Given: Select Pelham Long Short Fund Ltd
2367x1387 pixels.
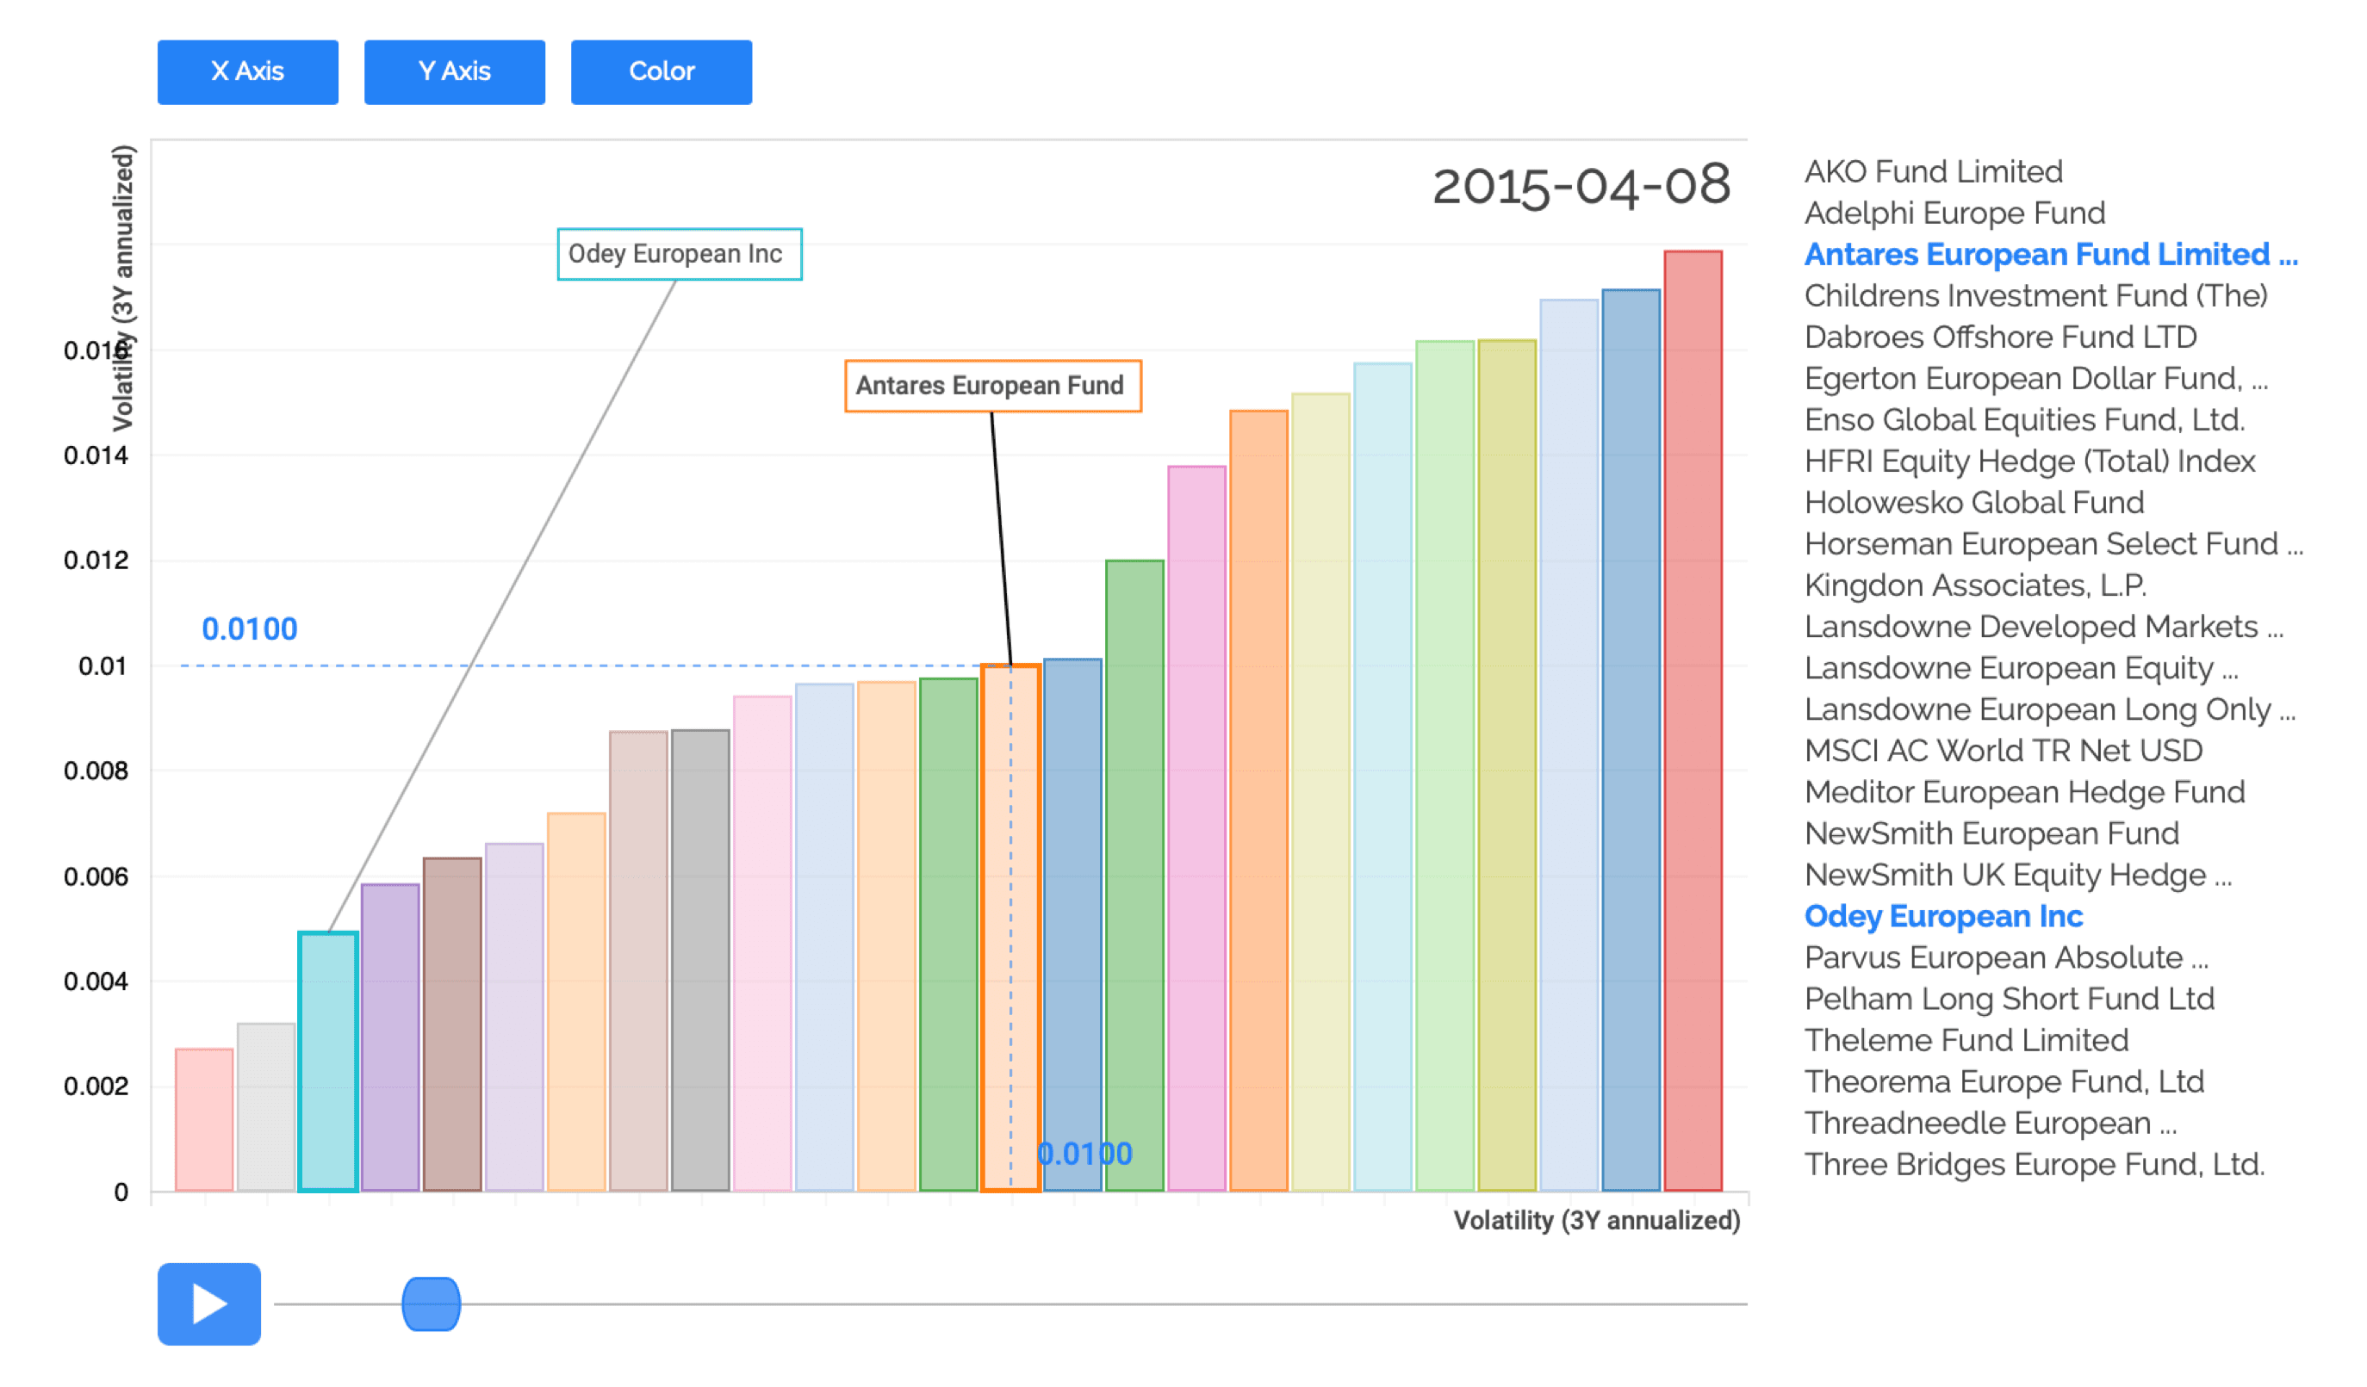Looking at the screenshot, I should [2010, 998].
